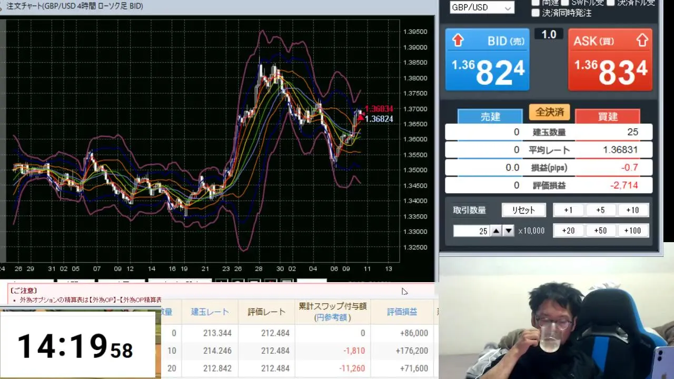The image size is (674, 379).
Task: Add +50 to trade quantity
Action: point(600,231)
